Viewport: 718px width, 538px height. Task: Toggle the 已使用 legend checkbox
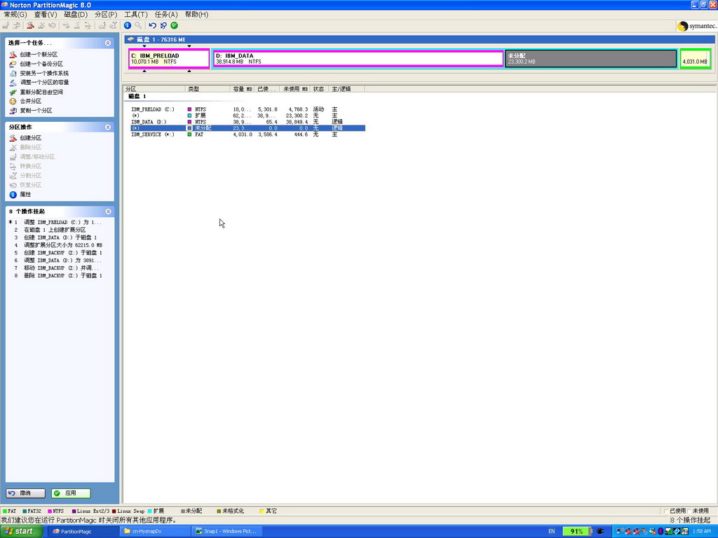click(x=666, y=511)
